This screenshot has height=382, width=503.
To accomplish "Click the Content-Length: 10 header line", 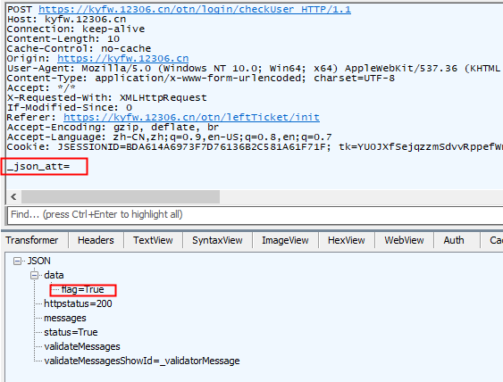I will tap(63, 38).
